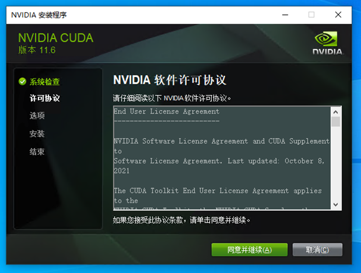Click the 'NVIDIA 安装程序' window title

point(39,15)
